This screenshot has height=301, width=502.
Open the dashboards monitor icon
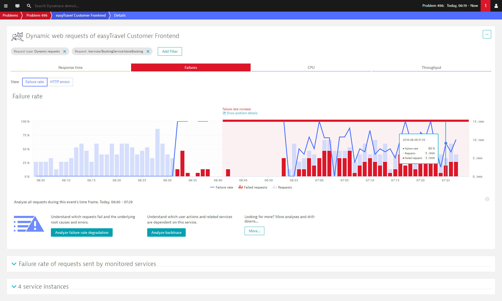pyautogui.click(x=17, y=6)
